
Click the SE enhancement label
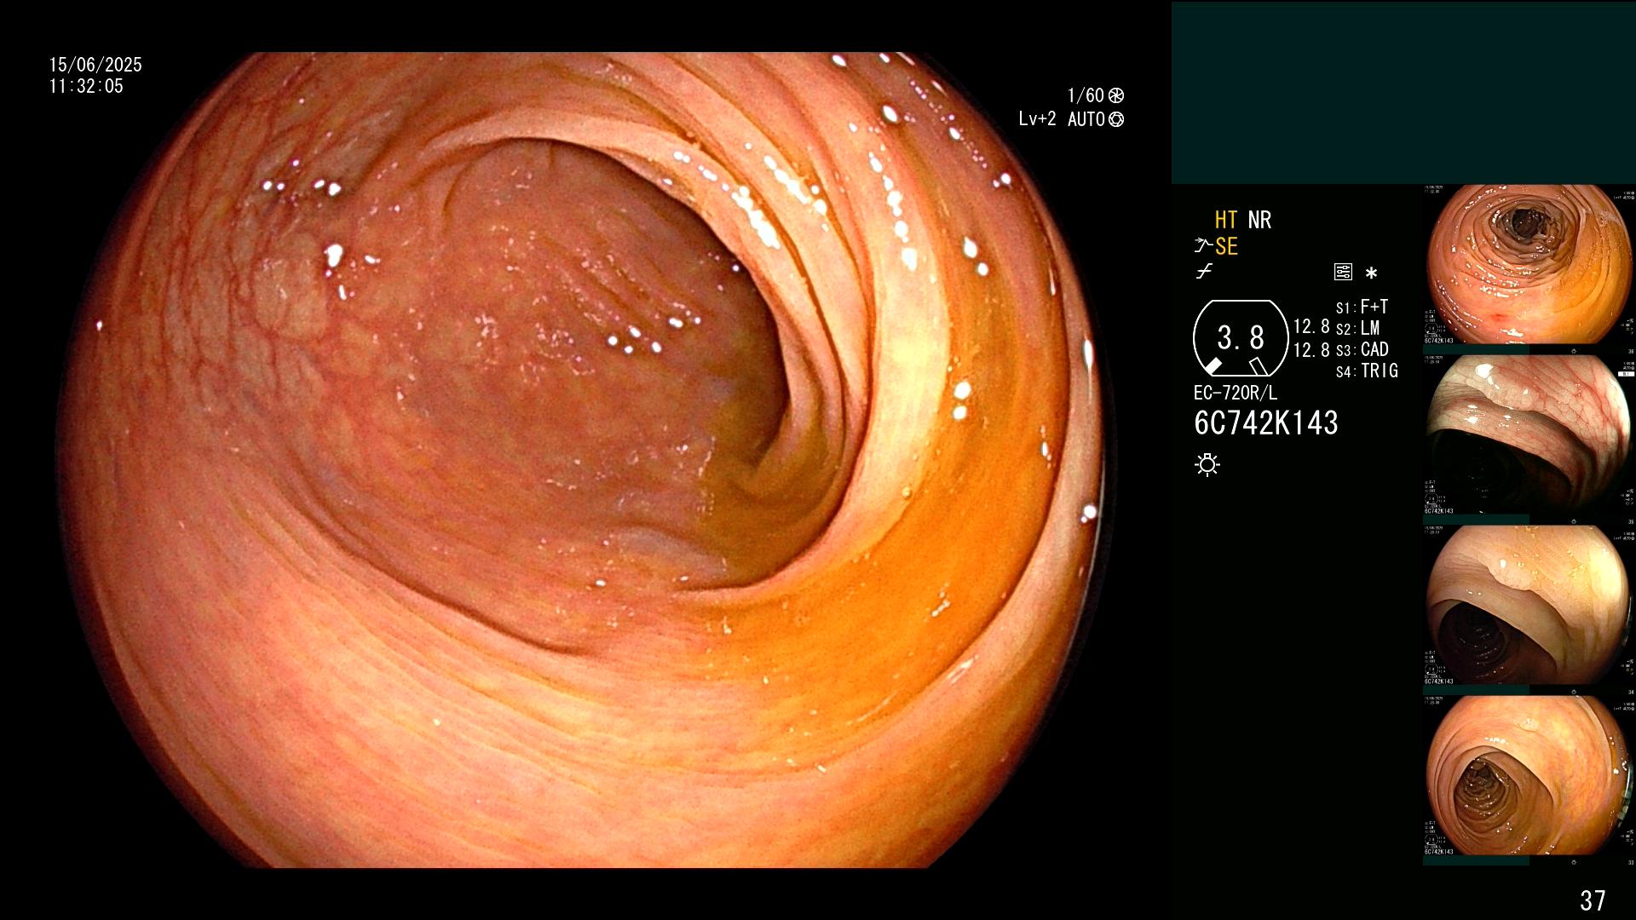point(1226,246)
